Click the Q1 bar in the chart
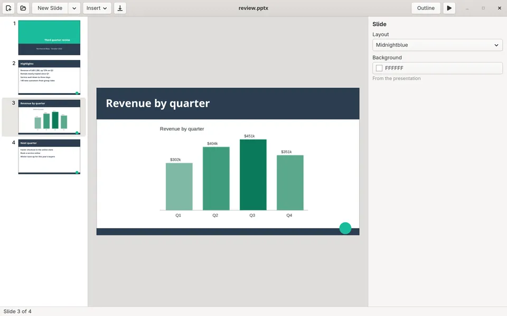The image size is (507, 316). click(x=179, y=186)
